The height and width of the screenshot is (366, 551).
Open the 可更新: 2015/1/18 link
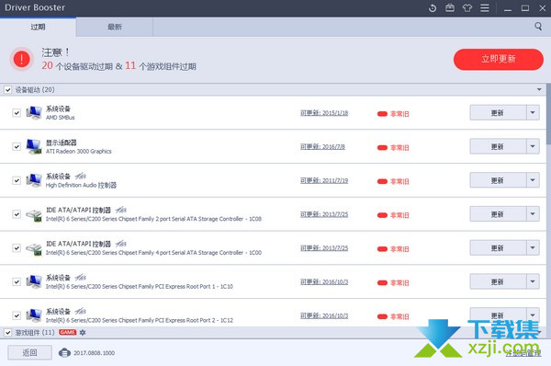click(324, 112)
